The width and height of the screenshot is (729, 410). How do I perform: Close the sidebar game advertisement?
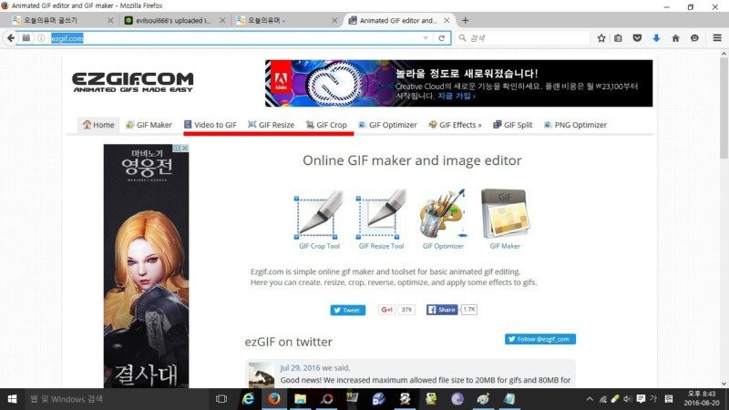pos(185,148)
